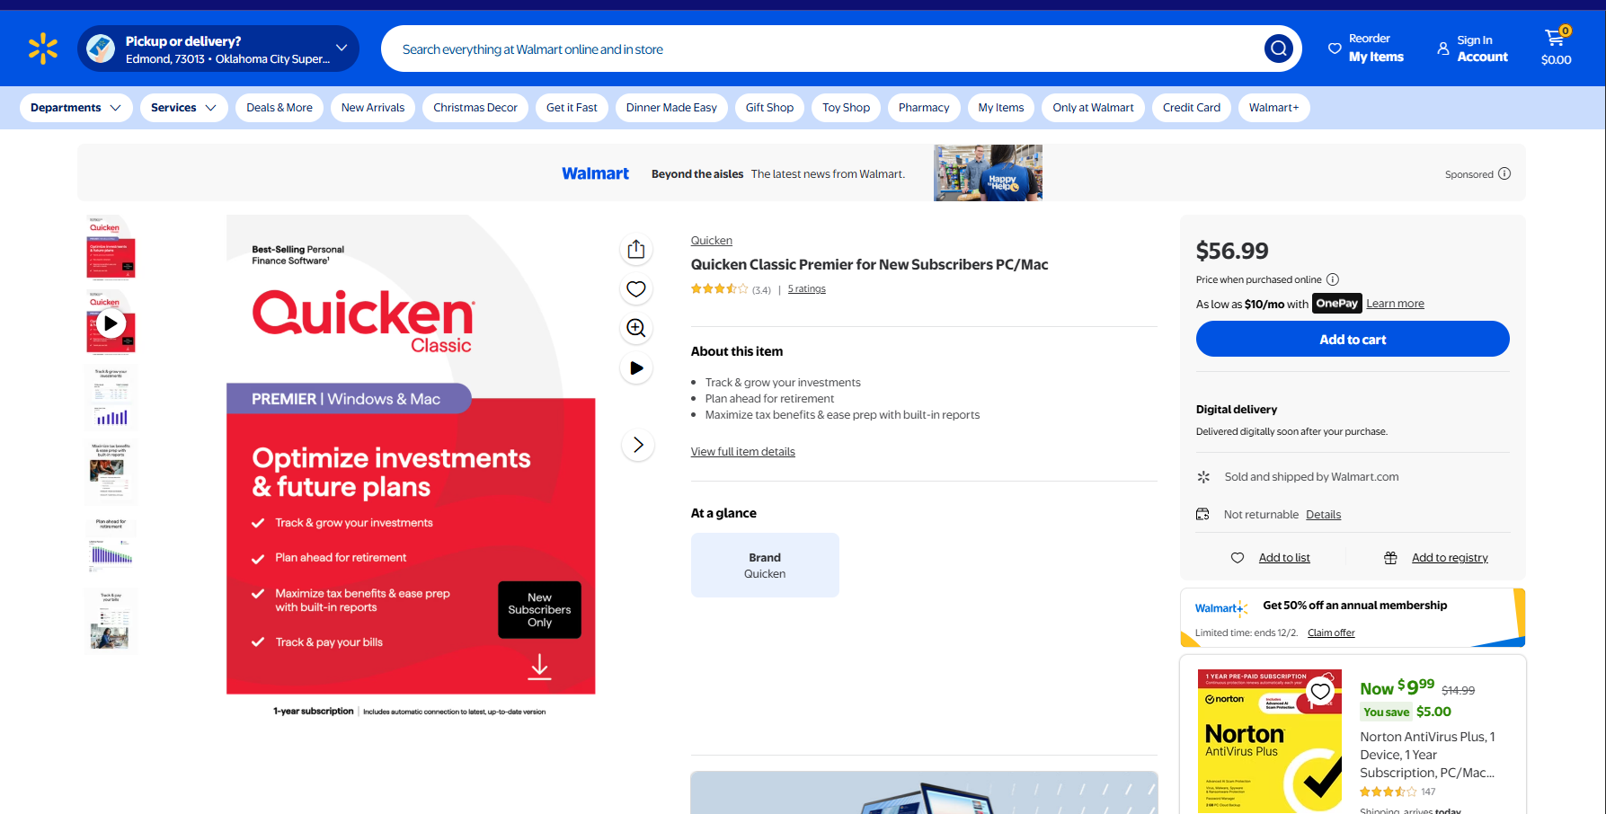The width and height of the screenshot is (1606, 814).
Task: Click the OnePay logo badge
Action: pos(1337,303)
